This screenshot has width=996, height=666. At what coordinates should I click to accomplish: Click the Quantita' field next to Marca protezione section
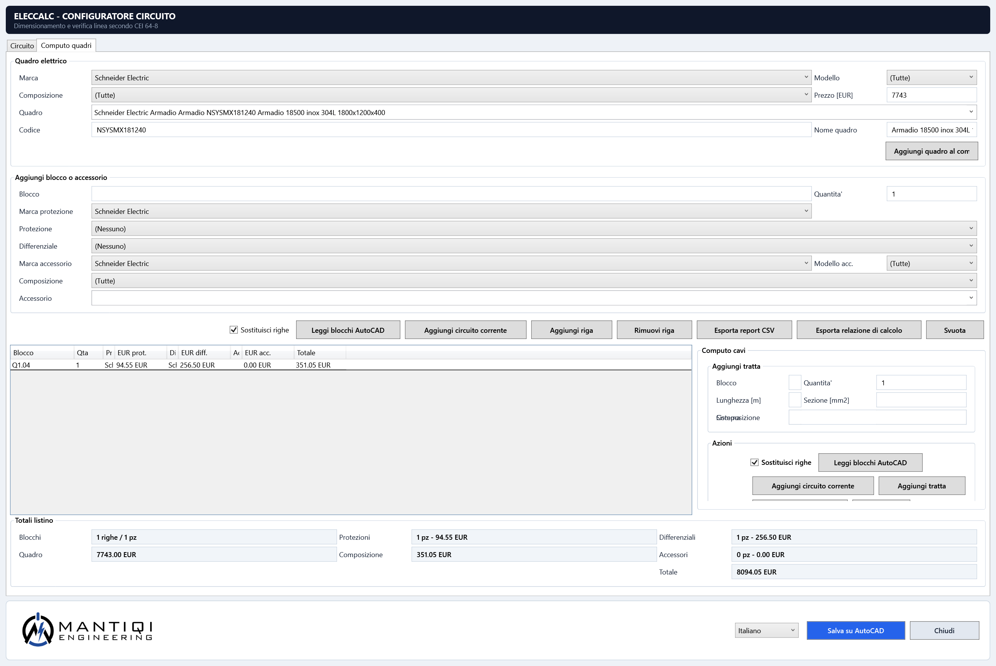(932, 194)
